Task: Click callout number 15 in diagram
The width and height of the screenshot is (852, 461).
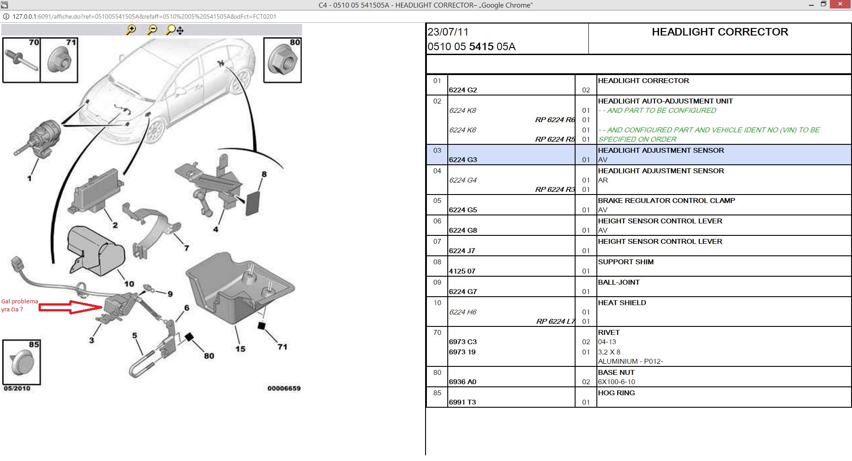Action: 240,349
